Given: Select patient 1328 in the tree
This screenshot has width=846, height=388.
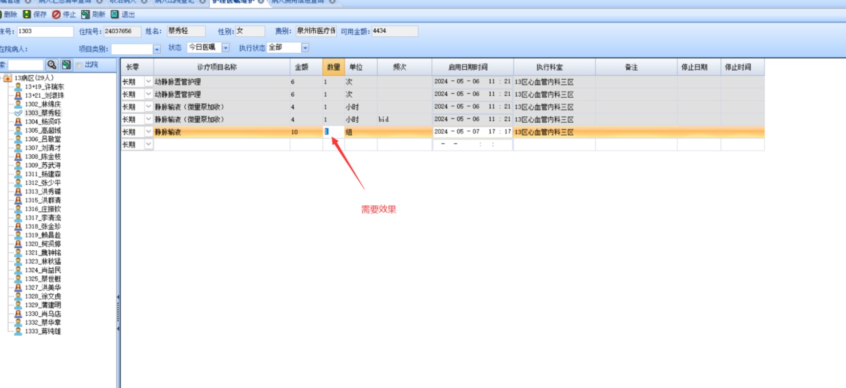Looking at the screenshot, I should (x=42, y=296).
